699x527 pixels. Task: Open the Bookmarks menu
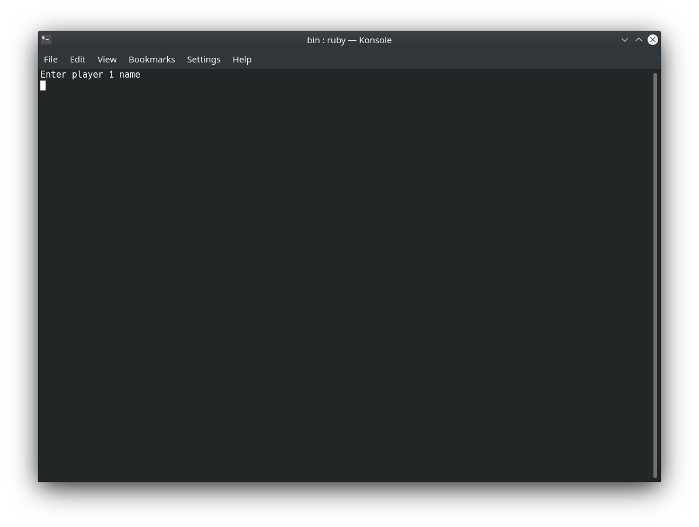(x=151, y=59)
